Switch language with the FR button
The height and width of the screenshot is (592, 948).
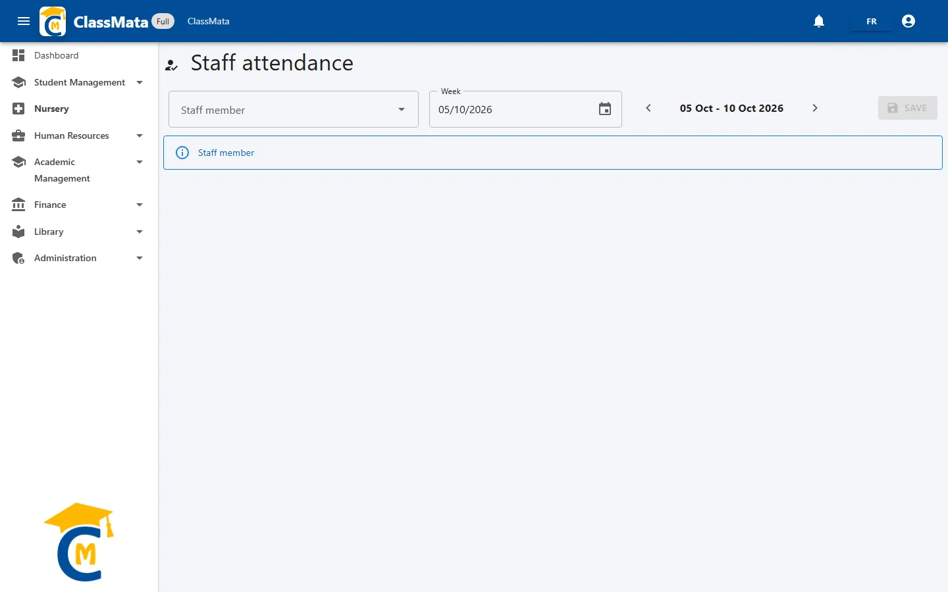(872, 21)
